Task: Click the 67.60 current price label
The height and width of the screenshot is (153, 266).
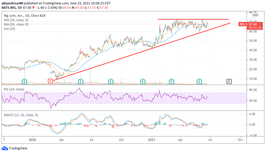Action: pyautogui.click(x=253, y=24)
